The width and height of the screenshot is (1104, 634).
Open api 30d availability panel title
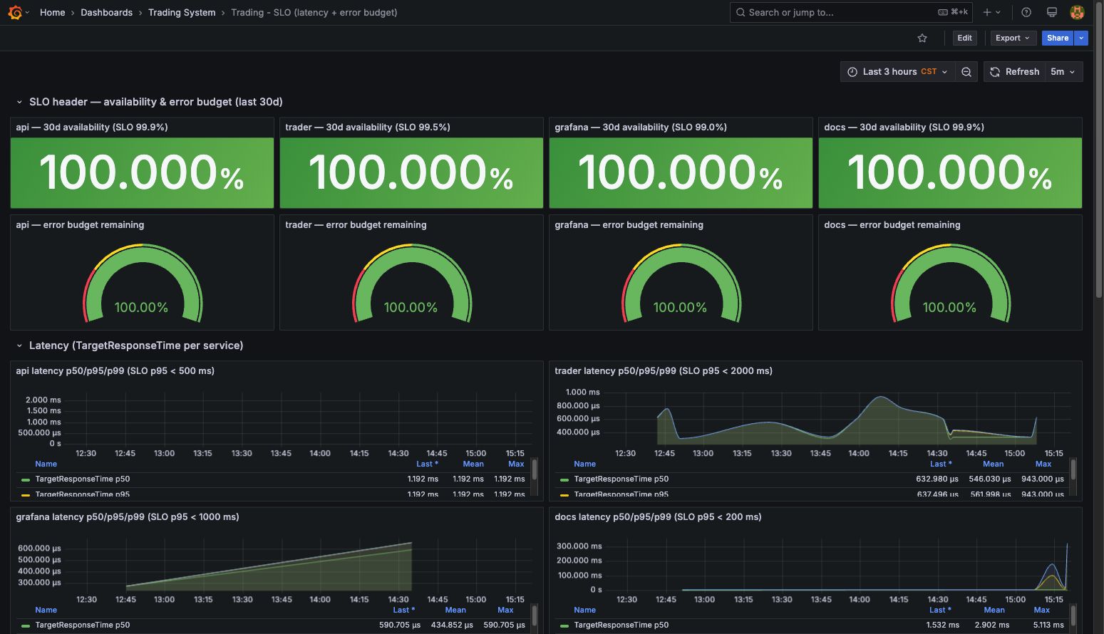click(92, 127)
